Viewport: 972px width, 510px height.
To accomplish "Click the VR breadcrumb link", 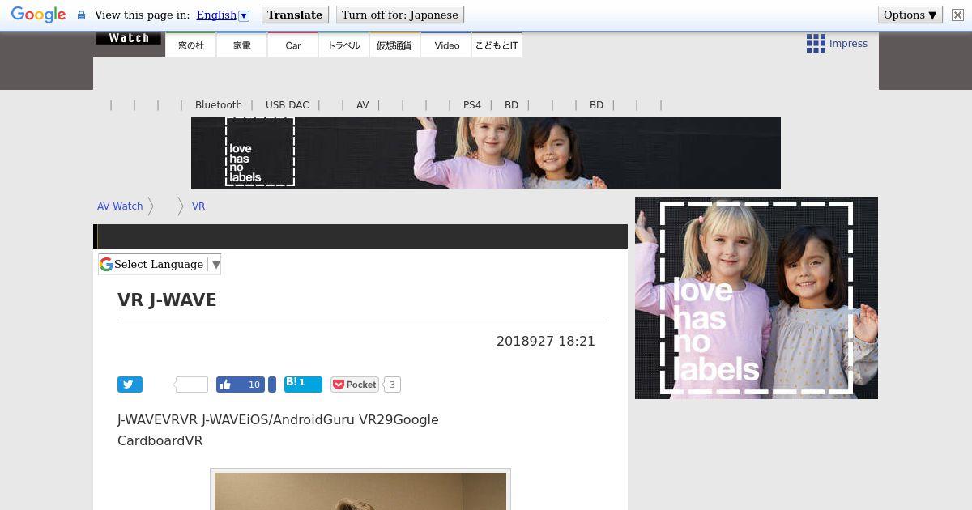I will (198, 206).
